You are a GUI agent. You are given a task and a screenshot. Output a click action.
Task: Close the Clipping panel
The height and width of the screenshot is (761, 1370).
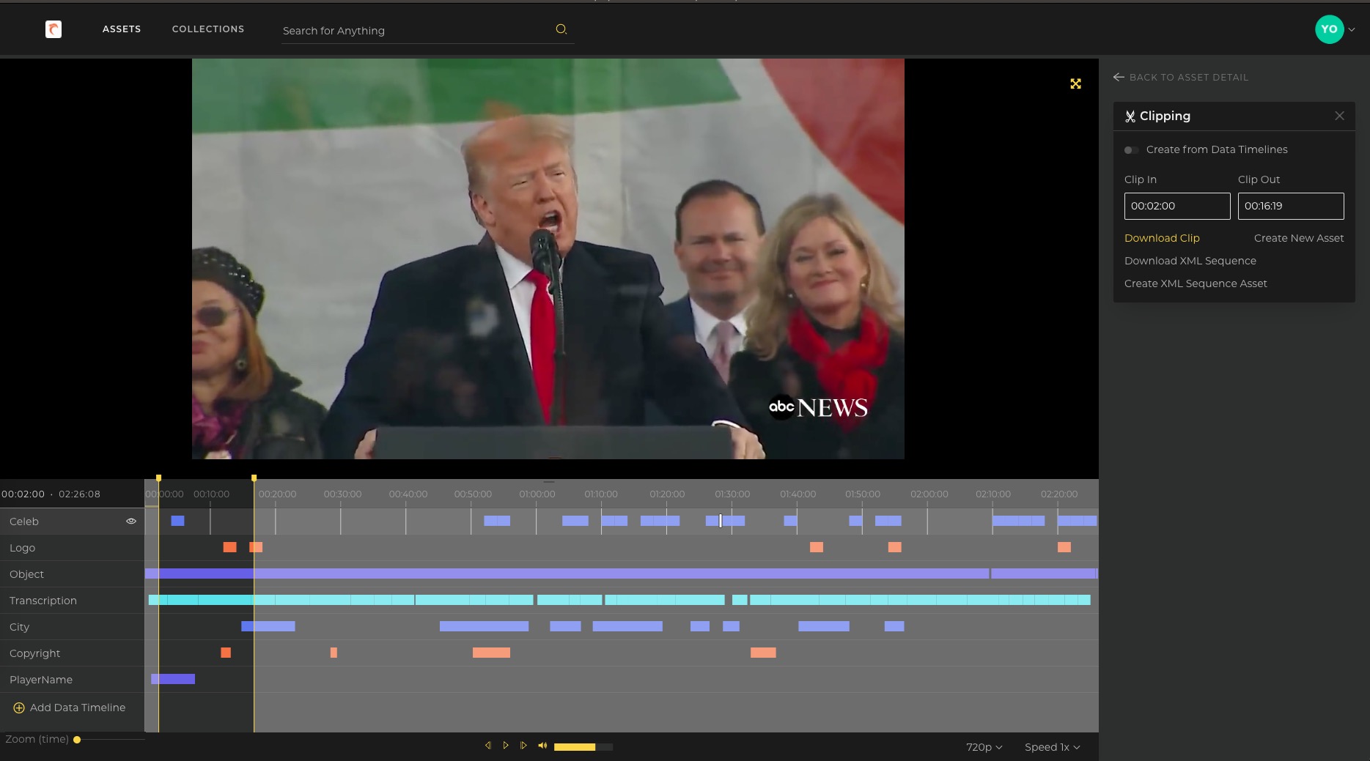[1339, 116]
